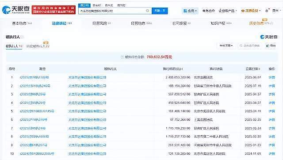Screen dimensions: 283x160
Task: Open company name link in row 4
Action: coord(87,103)
